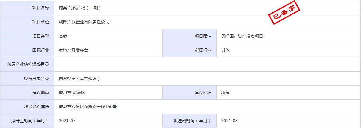Click the project name 海棠 时代广场（一期）
The height and width of the screenshot is (128, 361).
[x=80, y=8]
